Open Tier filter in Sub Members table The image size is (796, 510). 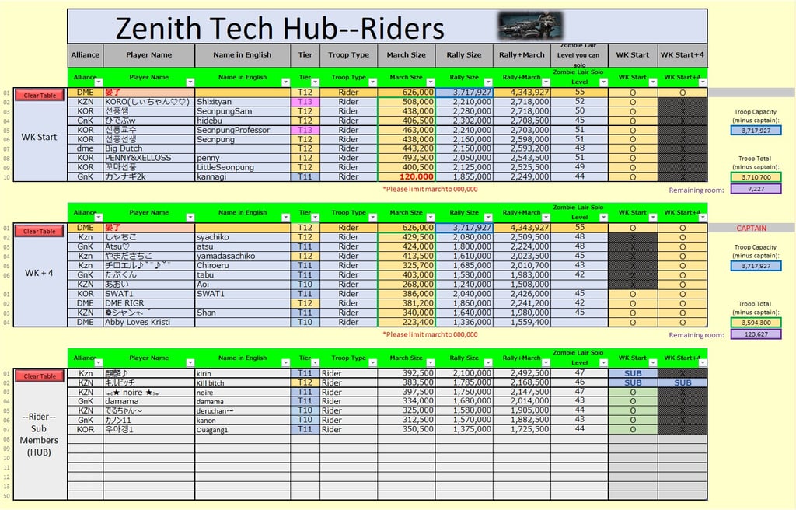click(x=316, y=363)
